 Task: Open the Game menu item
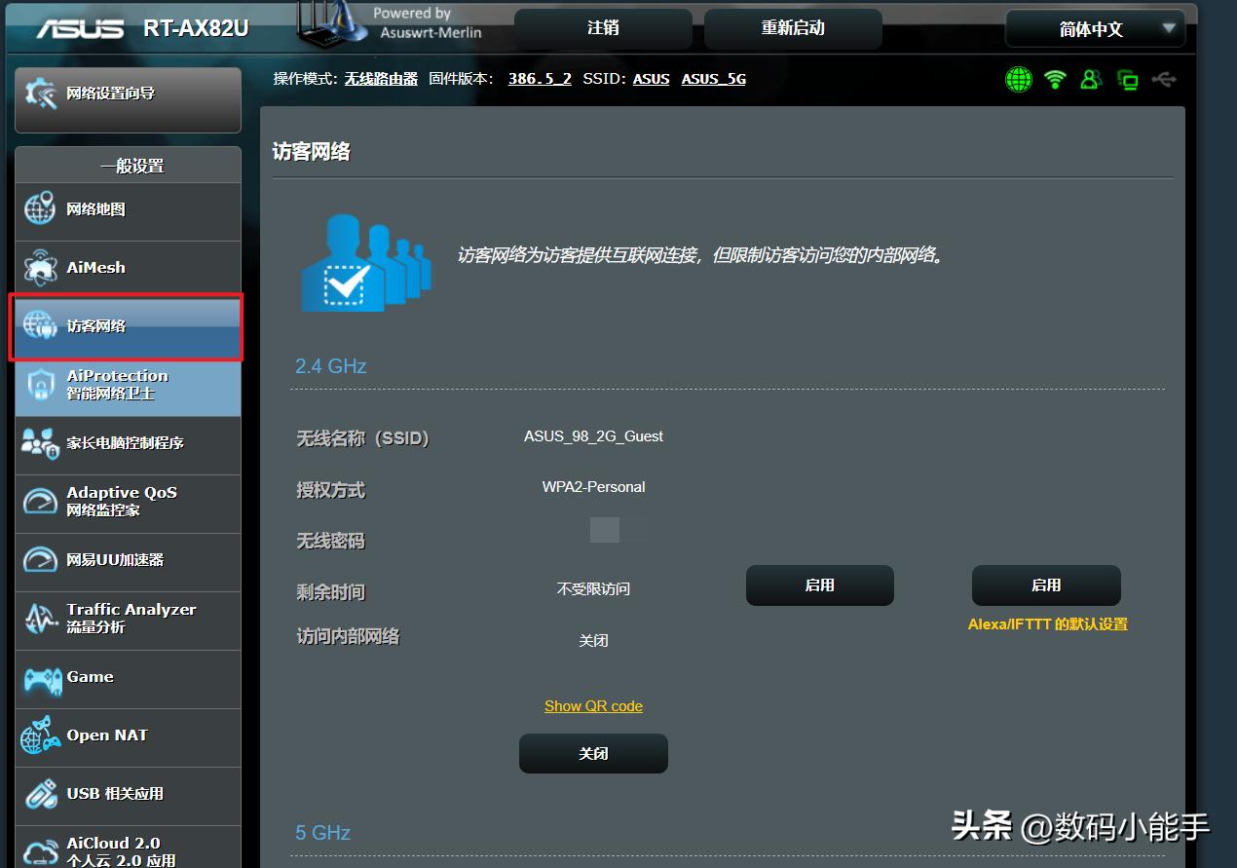(128, 679)
